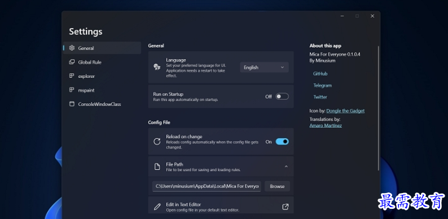This screenshot has height=219, width=448.
Task: Click the mspaint process icon
Action: click(72, 90)
